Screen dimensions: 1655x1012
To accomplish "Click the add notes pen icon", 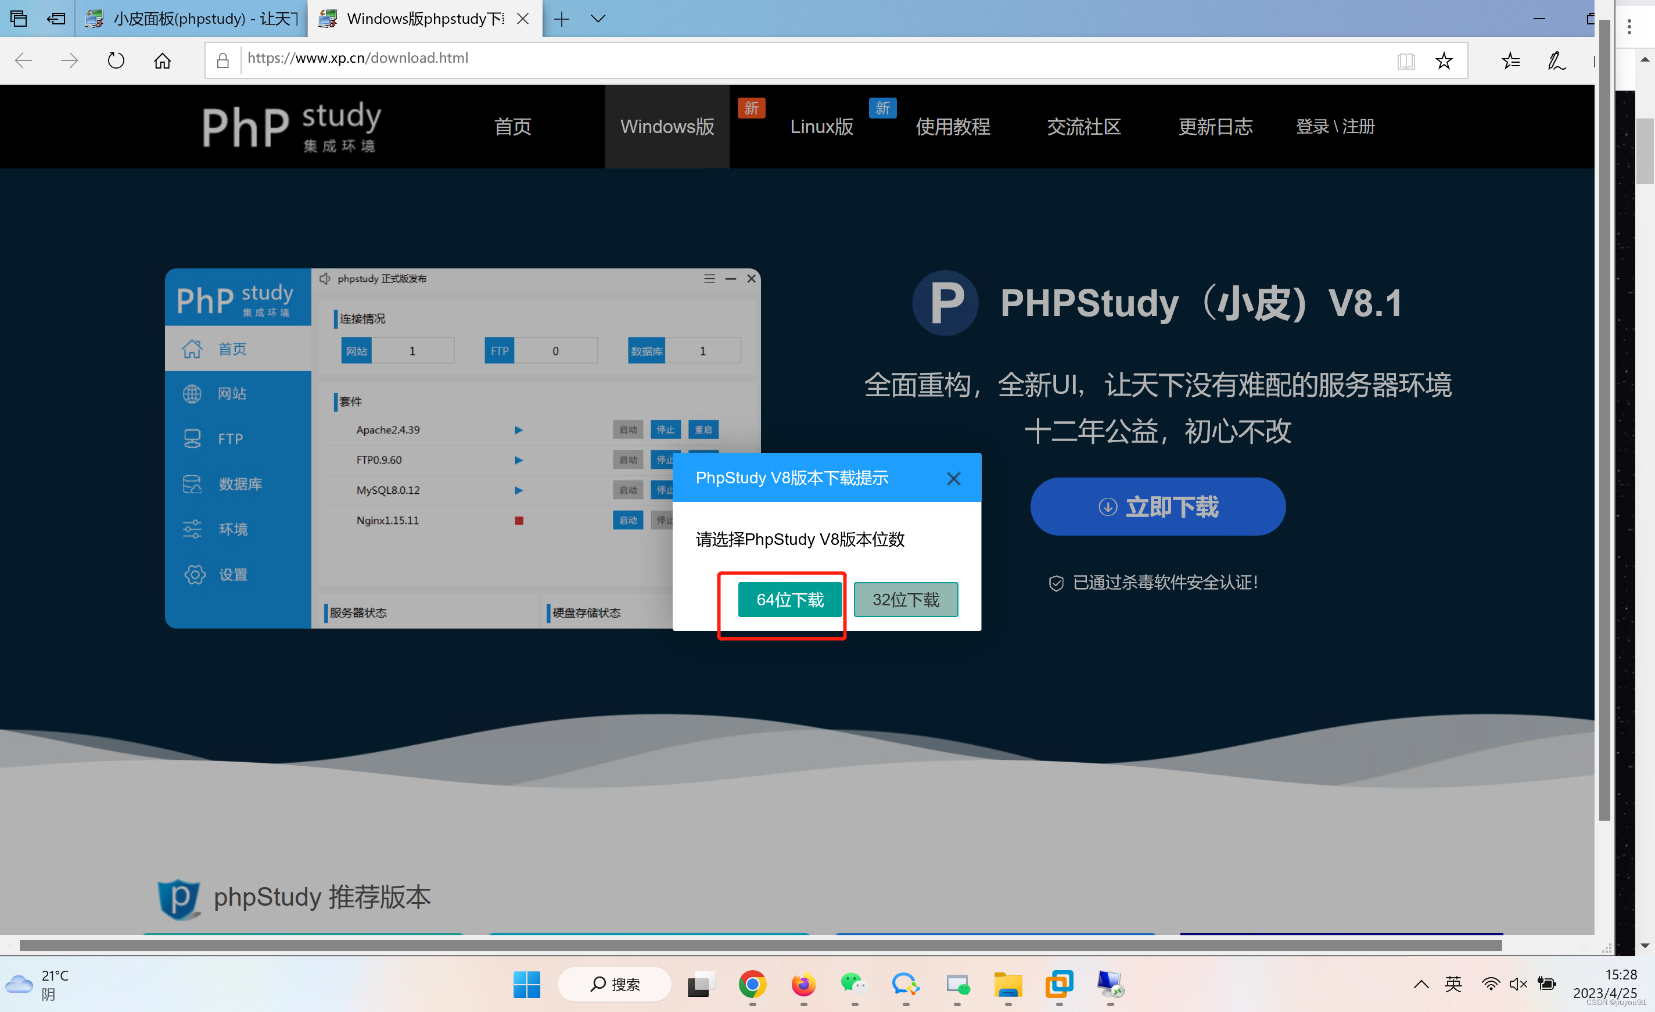I will (1556, 60).
